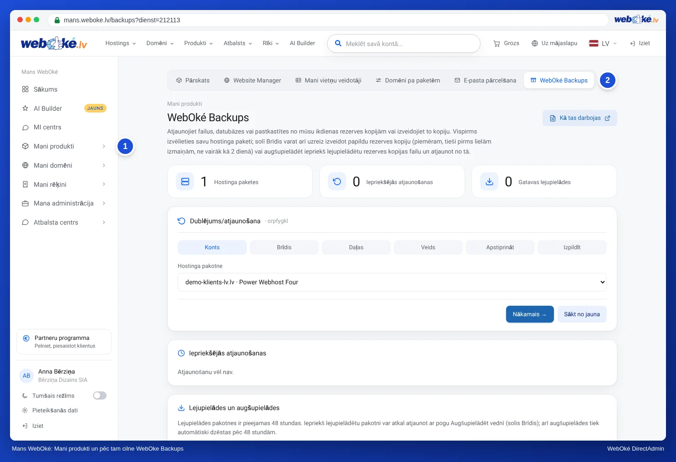The width and height of the screenshot is (676, 462).
Task: Click the Mani rēķini document icon
Action: [x=26, y=185]
